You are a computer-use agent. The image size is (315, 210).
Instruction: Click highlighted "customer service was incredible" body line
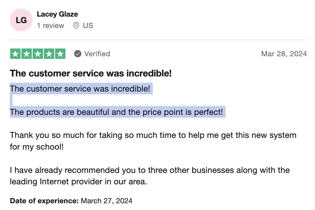click(x=80, y=89)
